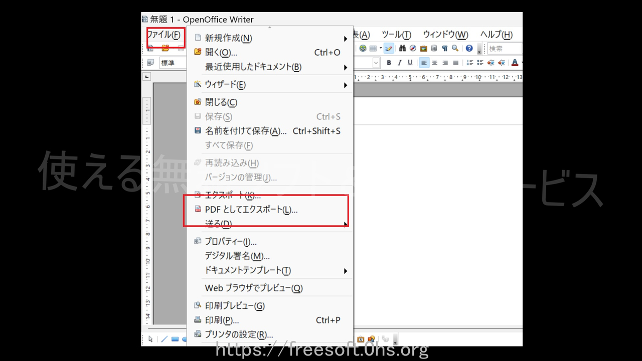642x361 pixels.
Task: Open the font color picker
Action: [514, 62]
